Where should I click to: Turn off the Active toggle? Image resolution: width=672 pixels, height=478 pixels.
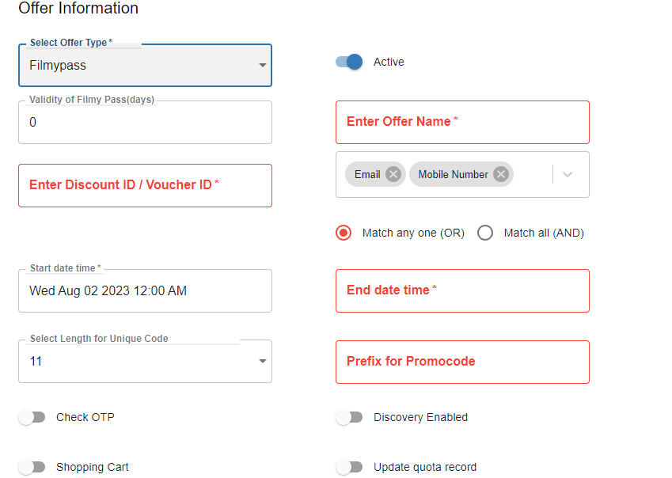[x=349, y=62]
